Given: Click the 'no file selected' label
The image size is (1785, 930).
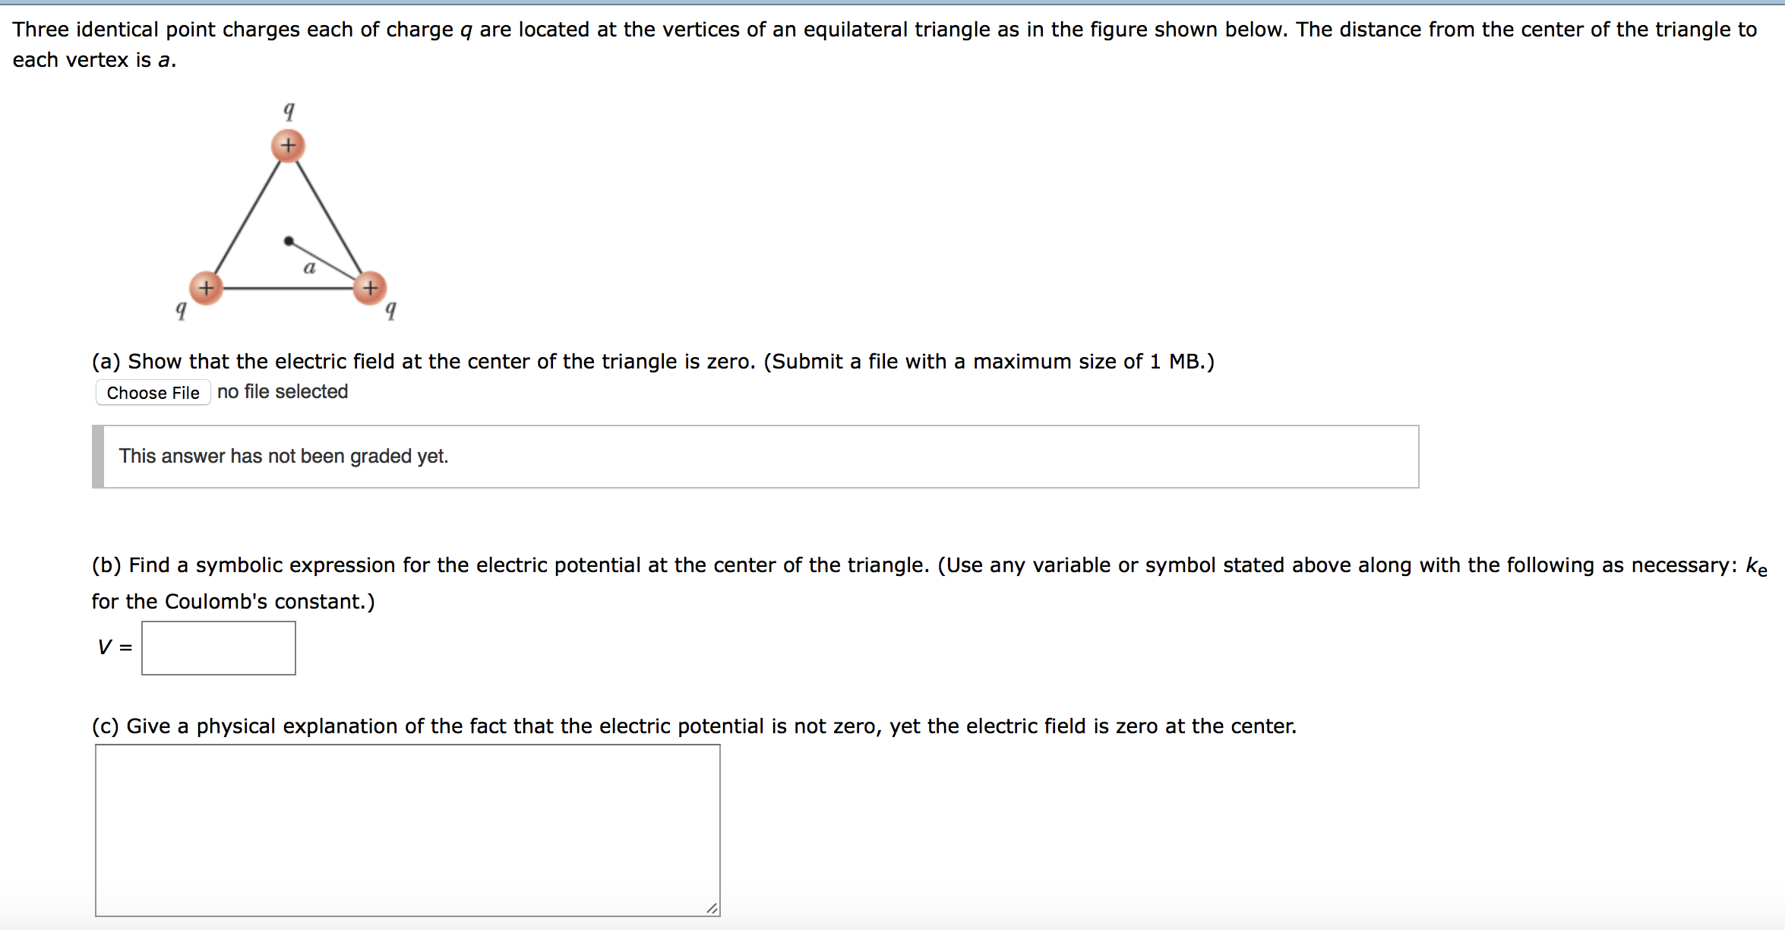Looking at the screenshot, I should [282, 391].
